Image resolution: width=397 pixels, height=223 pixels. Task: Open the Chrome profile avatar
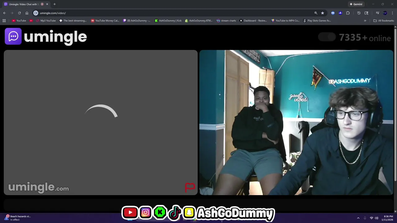[385, 13]
